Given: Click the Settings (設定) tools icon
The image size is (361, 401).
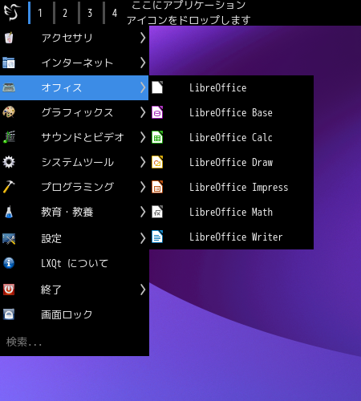Looking at the screenshot, I should click(9, 238).
